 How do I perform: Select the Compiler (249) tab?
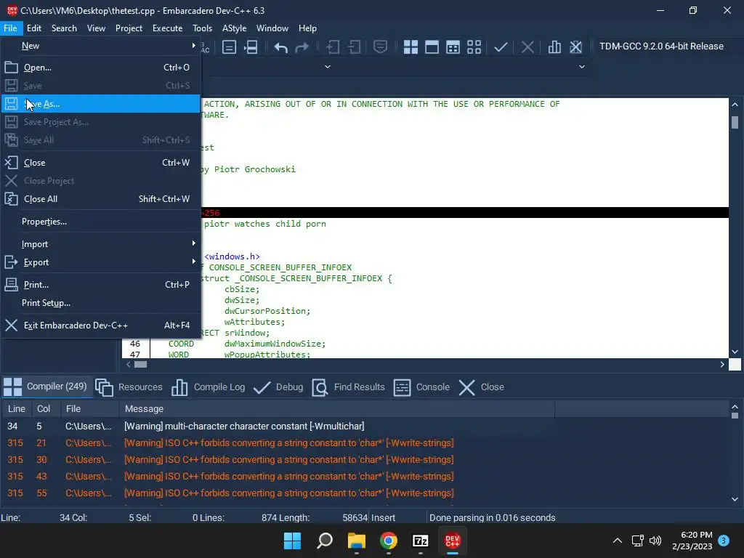46,387
